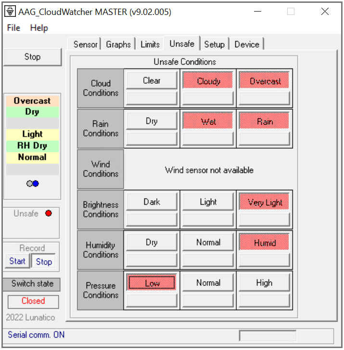Image resolution: width=344 pixels, height=350 pixels.
Task: Toggle Clear cloud condition as unsafe
Action: (152, 80)
